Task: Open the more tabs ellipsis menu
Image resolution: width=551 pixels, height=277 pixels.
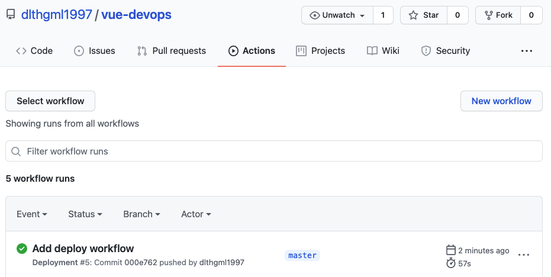Action: [x=526, y=51]
